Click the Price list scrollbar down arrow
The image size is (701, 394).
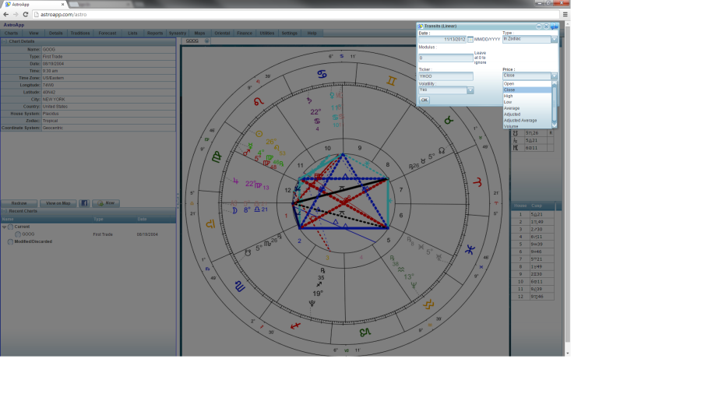(555, 124)
